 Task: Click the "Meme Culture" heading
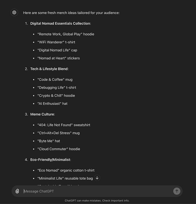pos(42,114)
